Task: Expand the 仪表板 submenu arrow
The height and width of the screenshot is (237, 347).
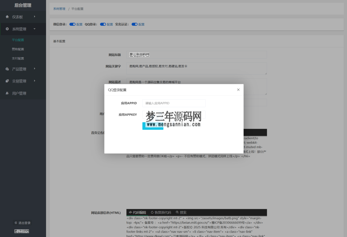Action: (34, 17)
